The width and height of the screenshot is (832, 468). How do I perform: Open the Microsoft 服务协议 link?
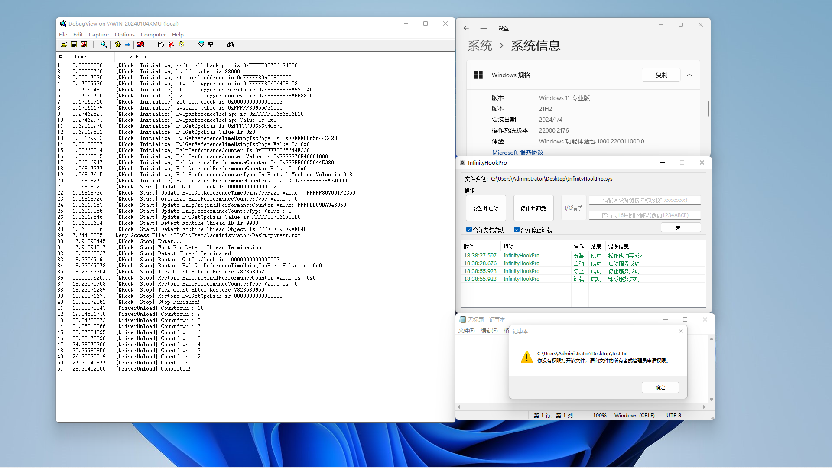click(517, 153)
